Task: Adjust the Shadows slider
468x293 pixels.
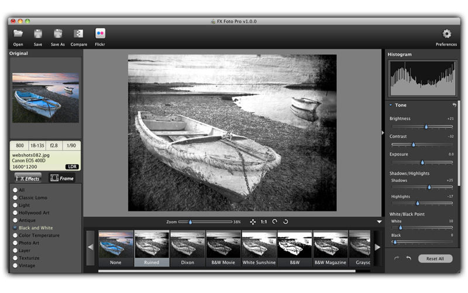Action: 422,187
